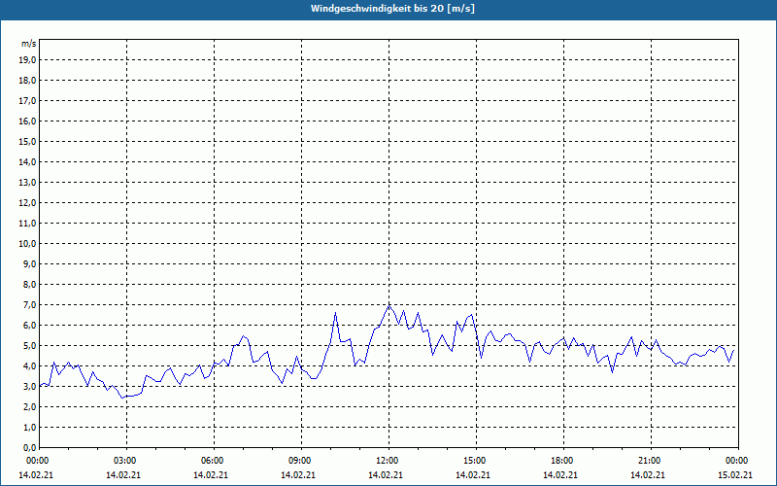Click the 3,0 y-axis label
The height and width of the screenshot is (486, 777).
click(30, 386)
